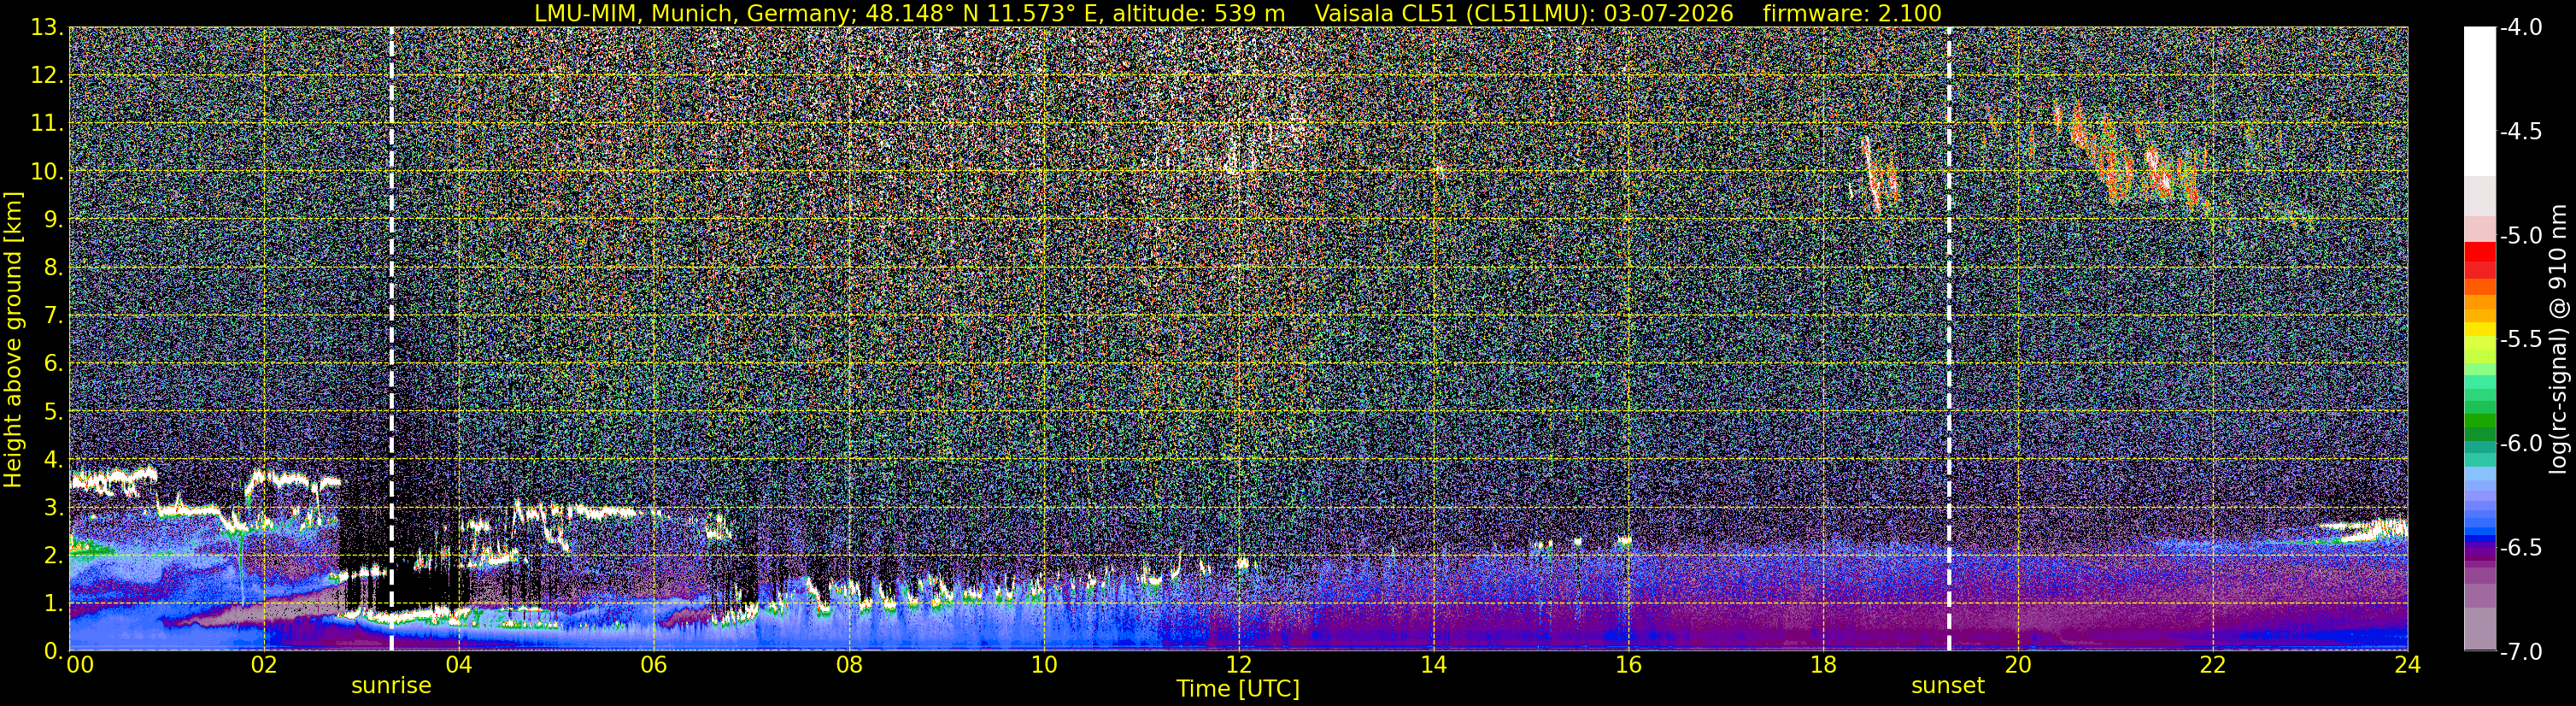Click the 'Time [UTC]' axis label
This screenshot has height=706, width=2576.
coord(1238,689)
